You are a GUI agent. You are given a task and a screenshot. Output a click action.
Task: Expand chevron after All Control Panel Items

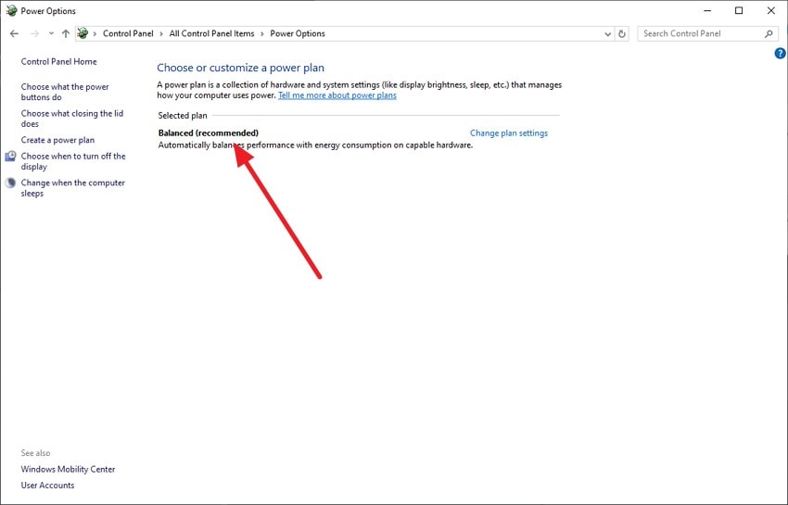[x=262, y=33]
